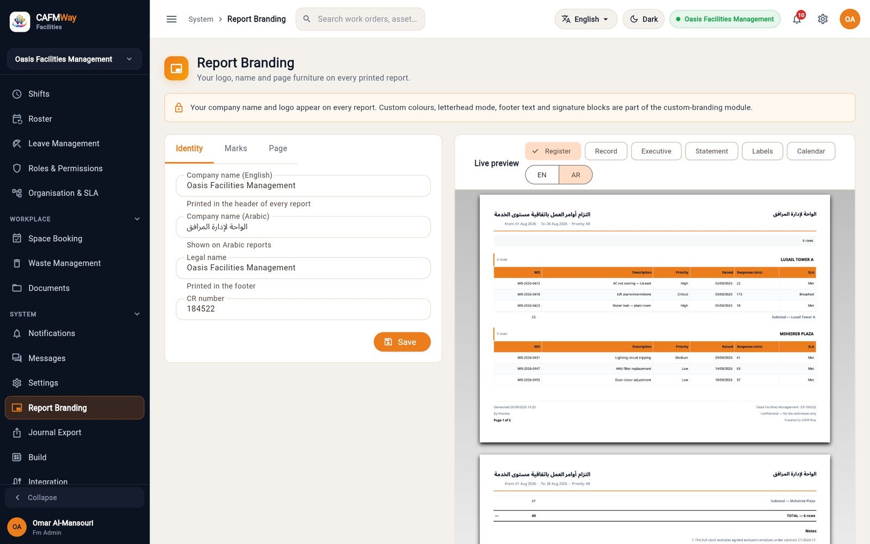Open Journal Export in the sidebar
This screenshot has width=870, height=544.
74,432
